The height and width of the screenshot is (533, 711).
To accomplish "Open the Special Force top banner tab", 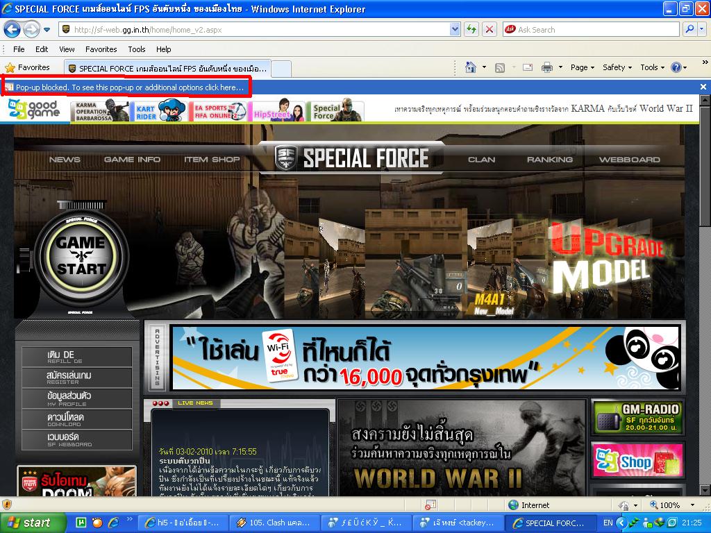I will click(337, 110).
